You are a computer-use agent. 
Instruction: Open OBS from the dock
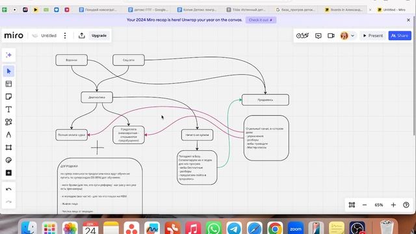pyautogui.click(x=357, y=229)
